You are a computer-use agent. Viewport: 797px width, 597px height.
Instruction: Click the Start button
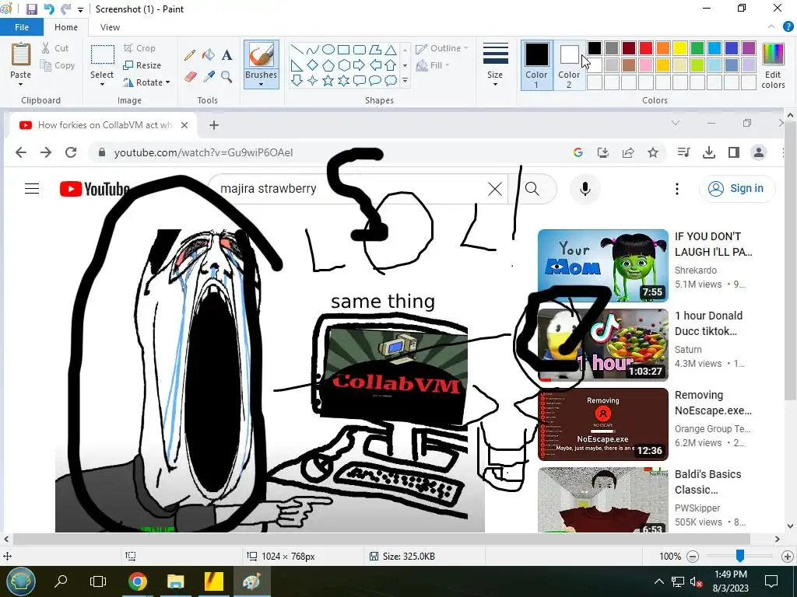pos(20,581)
